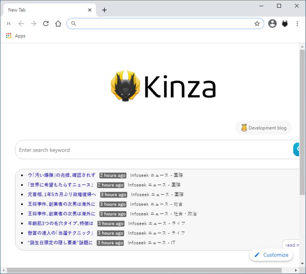
Task: Click the Kinza logo on the page
Action: coord(163,86)
